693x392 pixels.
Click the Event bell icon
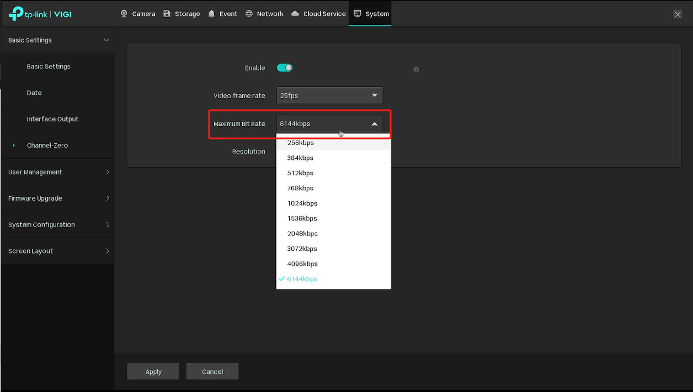point(211,13)
